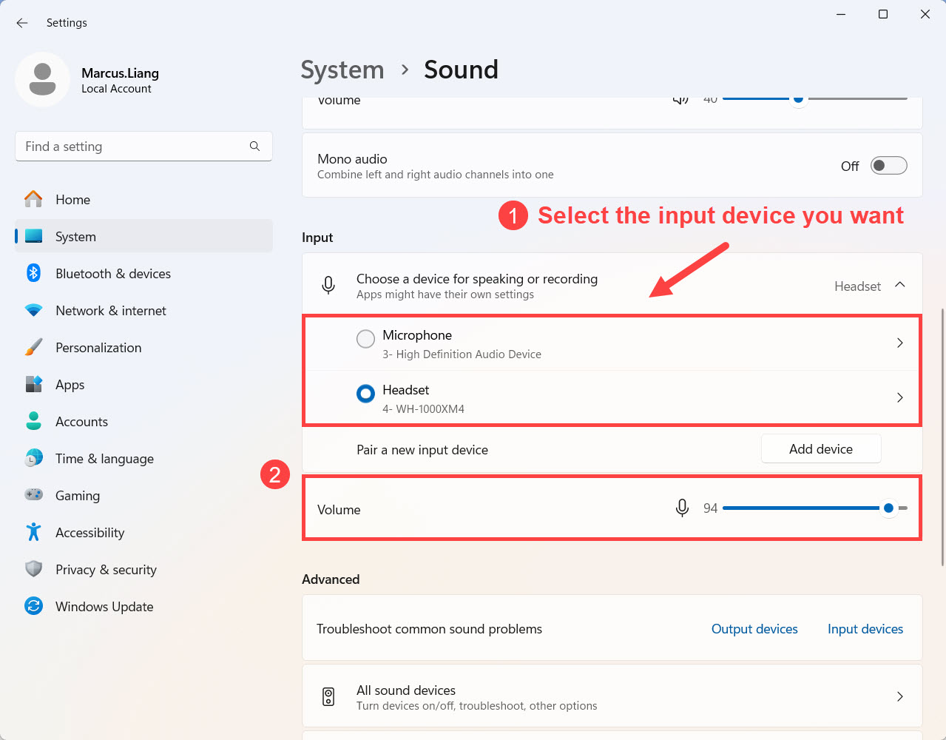This screenshot has width=946, height=740.
Task: Click the back arrow icon in Settings
Action: point(22,23)
